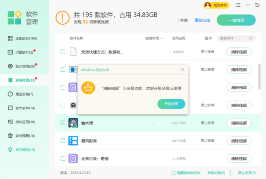Viewport: 266px width, 179px height.
Task: Enable the 隐藏系统附软件 checkbox
Action: (173, 173)
